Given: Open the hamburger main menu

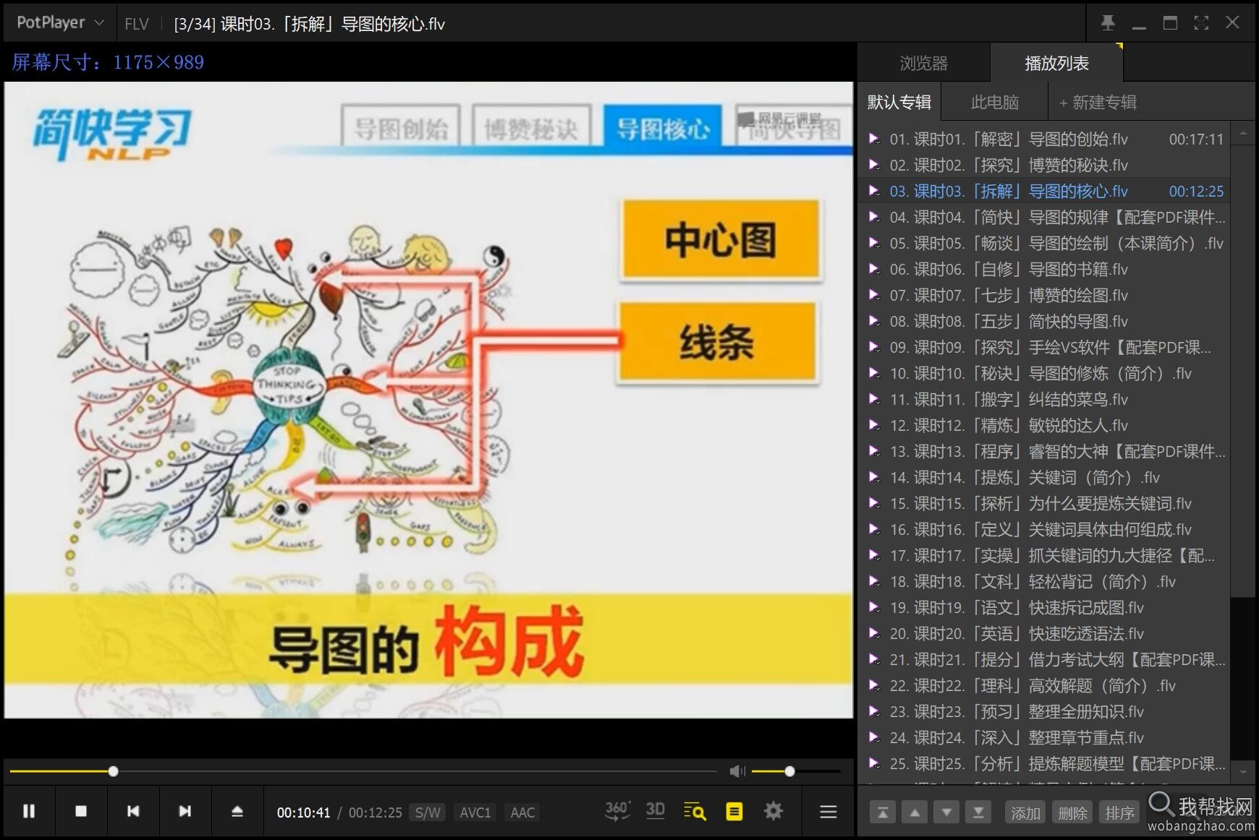Looking at the screenshot, I should coord(828,812).
